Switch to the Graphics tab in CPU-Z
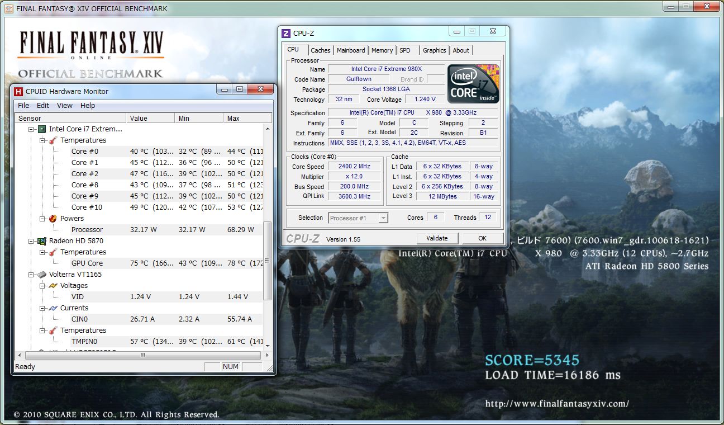 pos(435,50)
